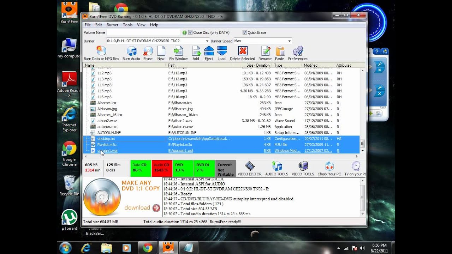Expand the Burner drive dropdown
Image resolution: width=452 pixels, height=254 pixels.
pos(207,41)
